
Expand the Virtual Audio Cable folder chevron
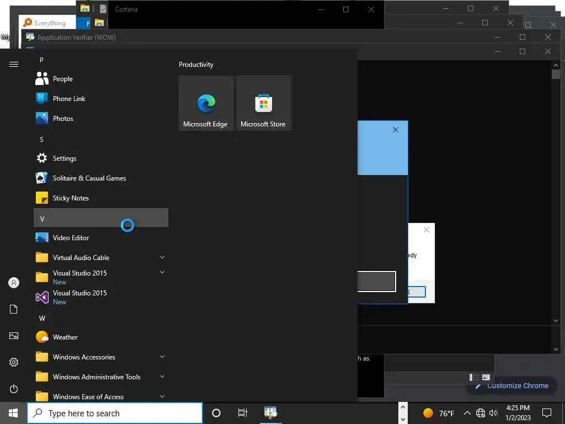[162, 257]
